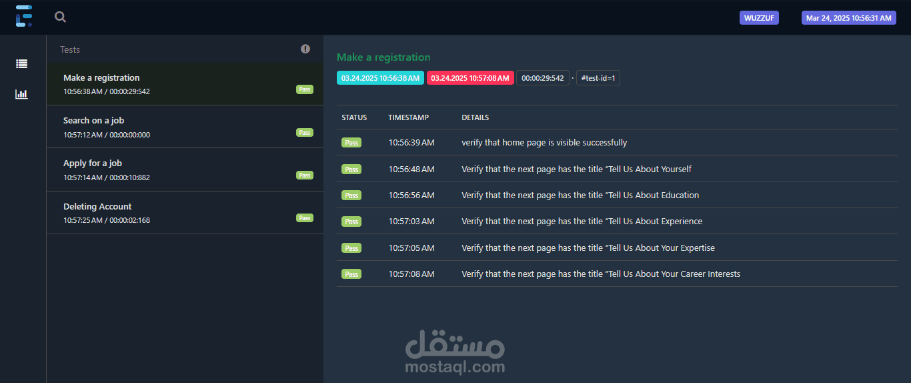
Task: Click the 'Tell Us About Your Career Interests' detail
Action: 601,274
